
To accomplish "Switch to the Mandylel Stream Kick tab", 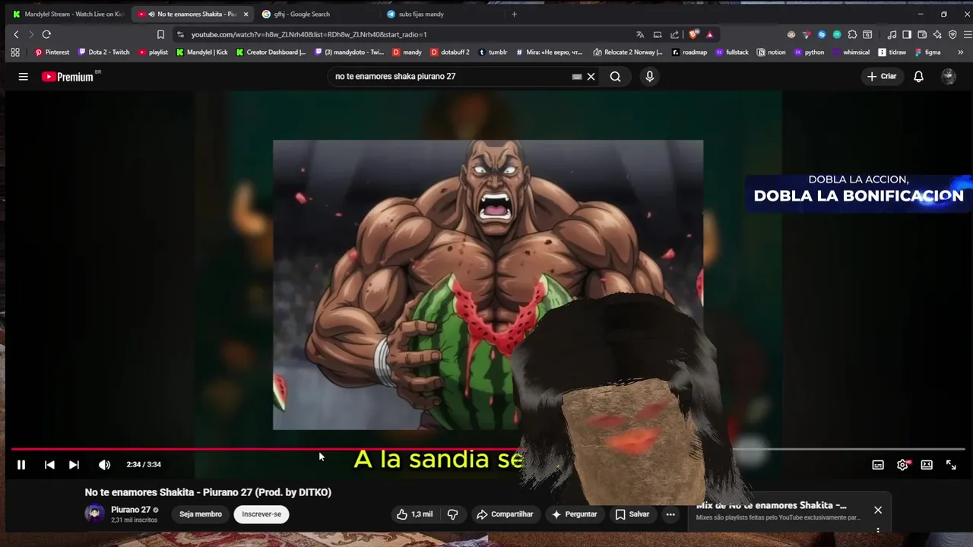I will click(x=68, y=14).
